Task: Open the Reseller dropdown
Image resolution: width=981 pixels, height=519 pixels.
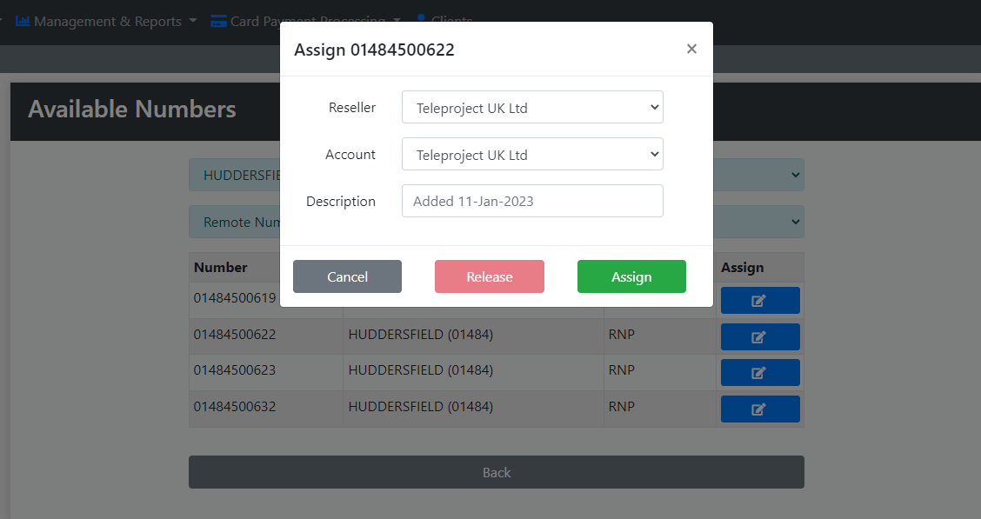Action: tap(532, 107)
